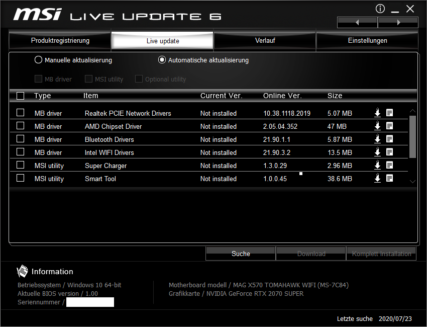This screenshot has width=427, height=327.
Task: Check the select-all checkbox in table header
Action: 21,96
